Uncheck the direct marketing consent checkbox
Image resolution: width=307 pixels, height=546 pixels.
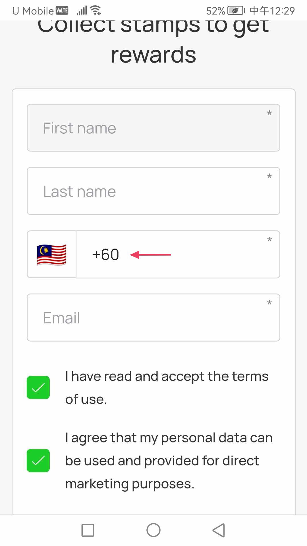coord(38,460)
